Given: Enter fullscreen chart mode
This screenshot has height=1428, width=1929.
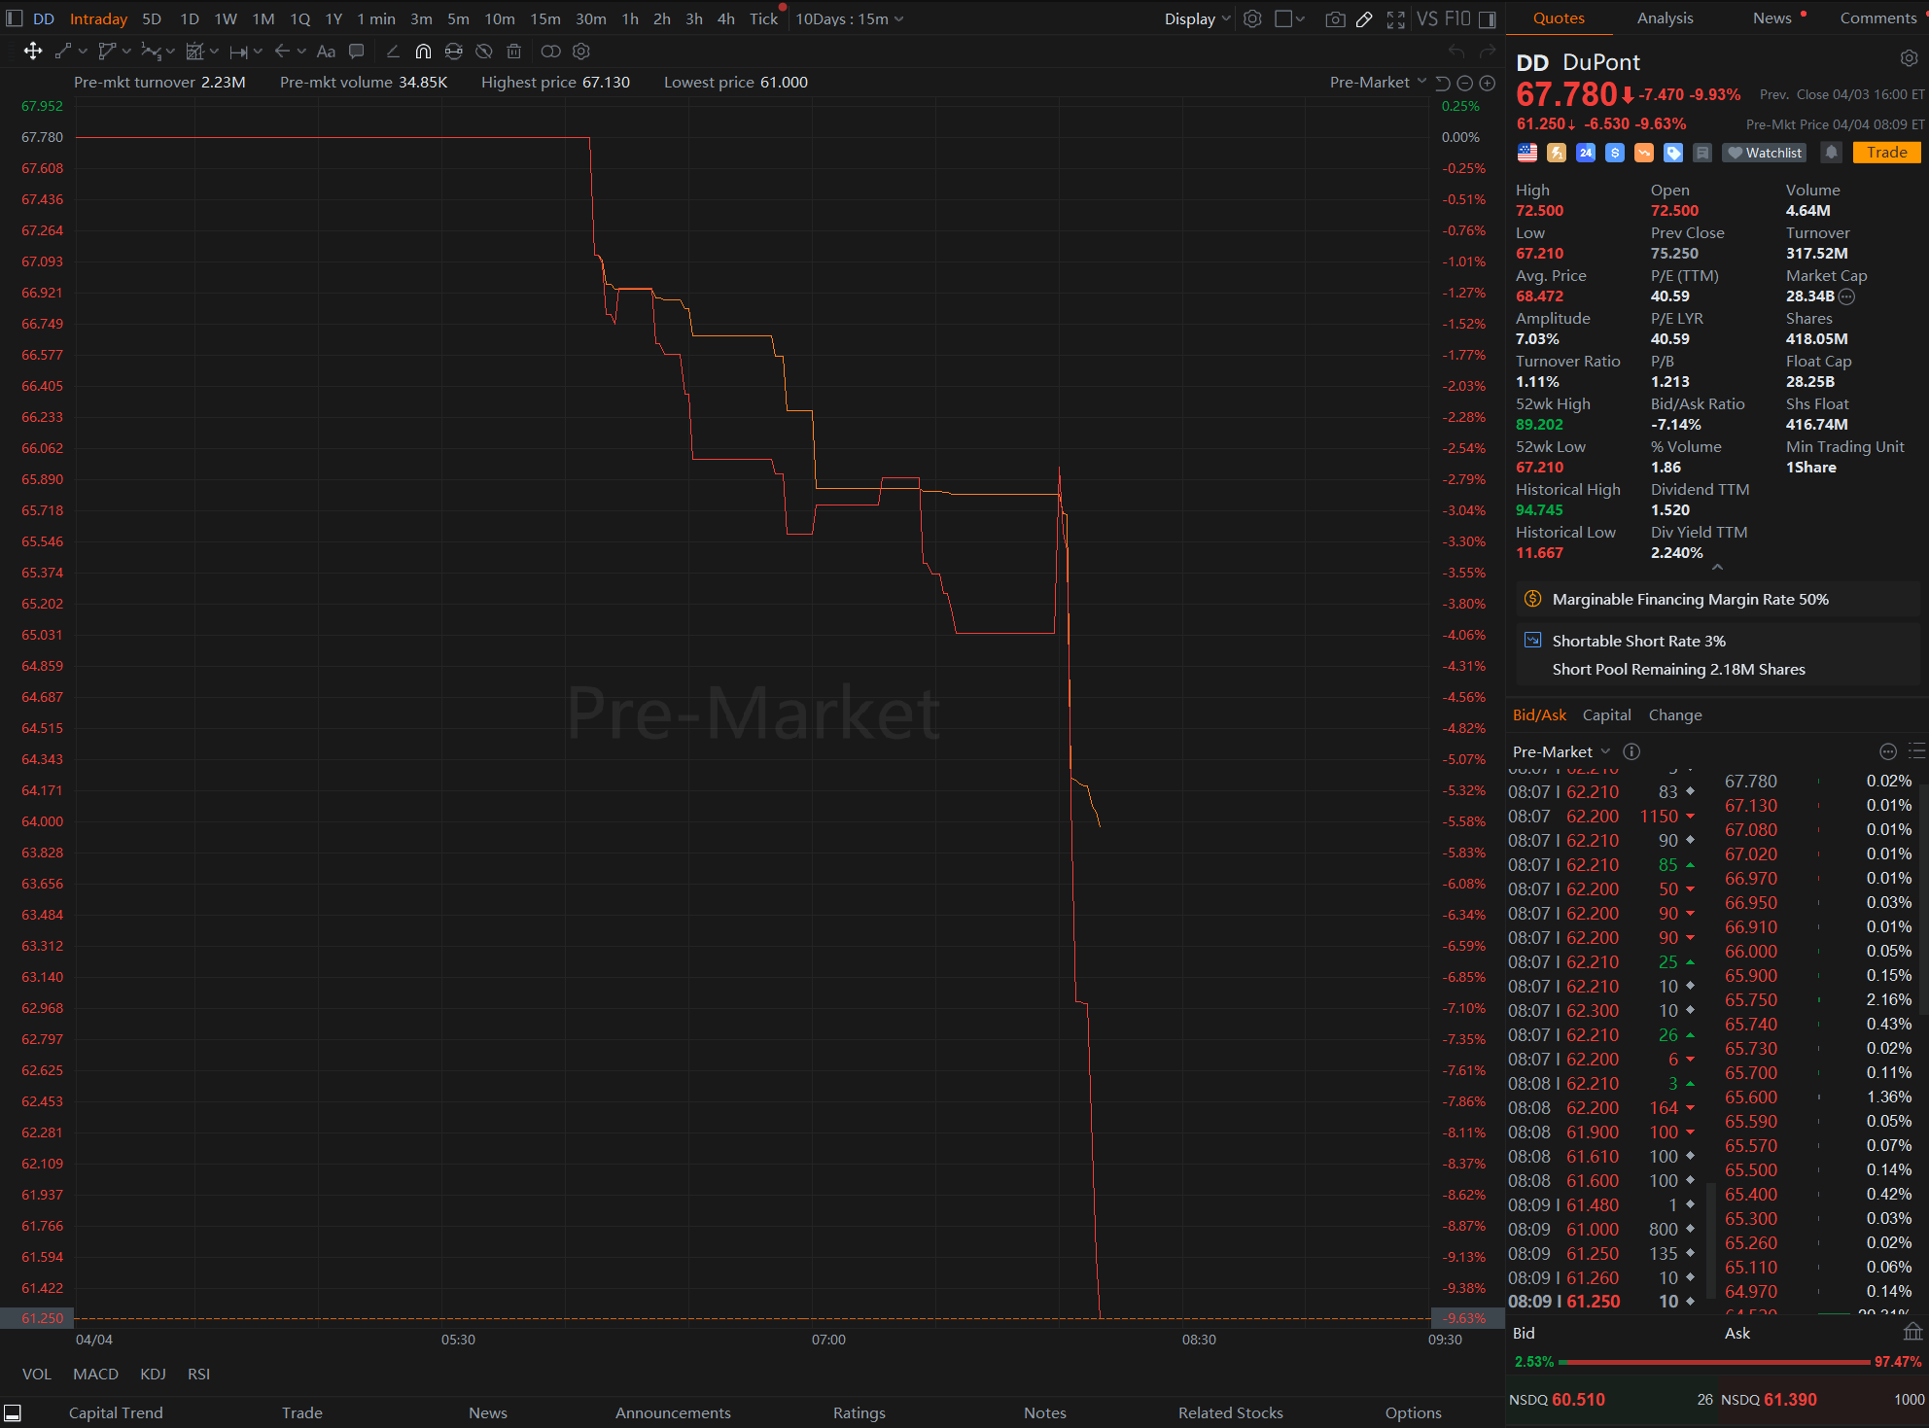Looking at the screenshot, I should coord(1395,19).
